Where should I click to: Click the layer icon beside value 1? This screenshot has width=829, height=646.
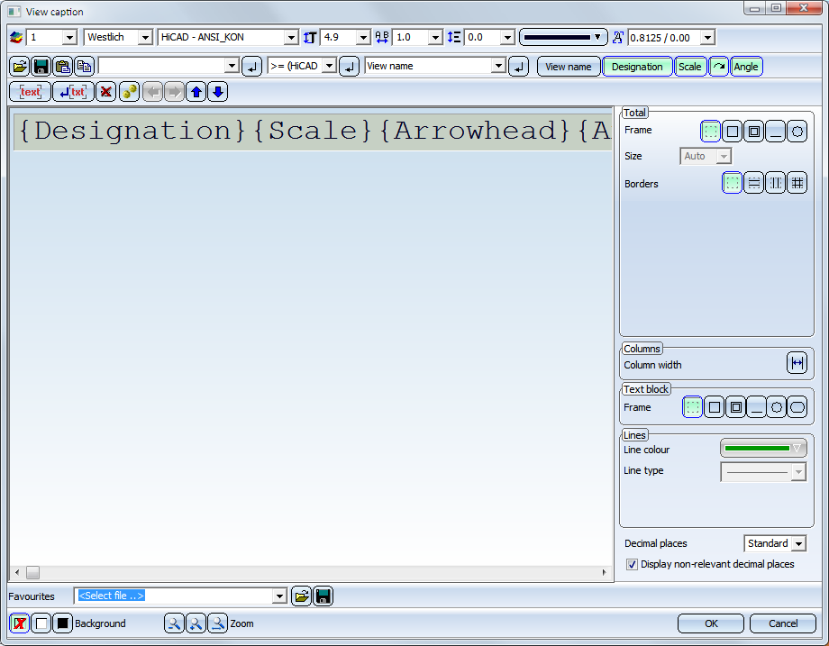16,38
